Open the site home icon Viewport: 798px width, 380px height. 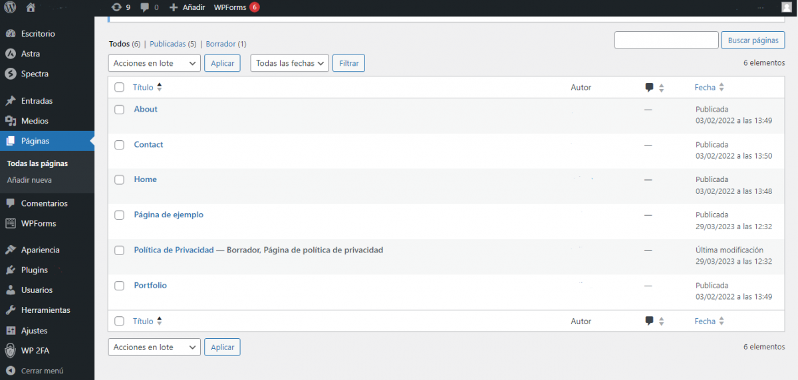point(30,7)
